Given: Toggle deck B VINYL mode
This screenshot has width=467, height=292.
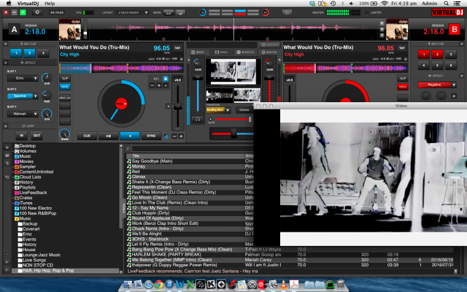Looking at the screenshot, I should [x=403, y=86].
